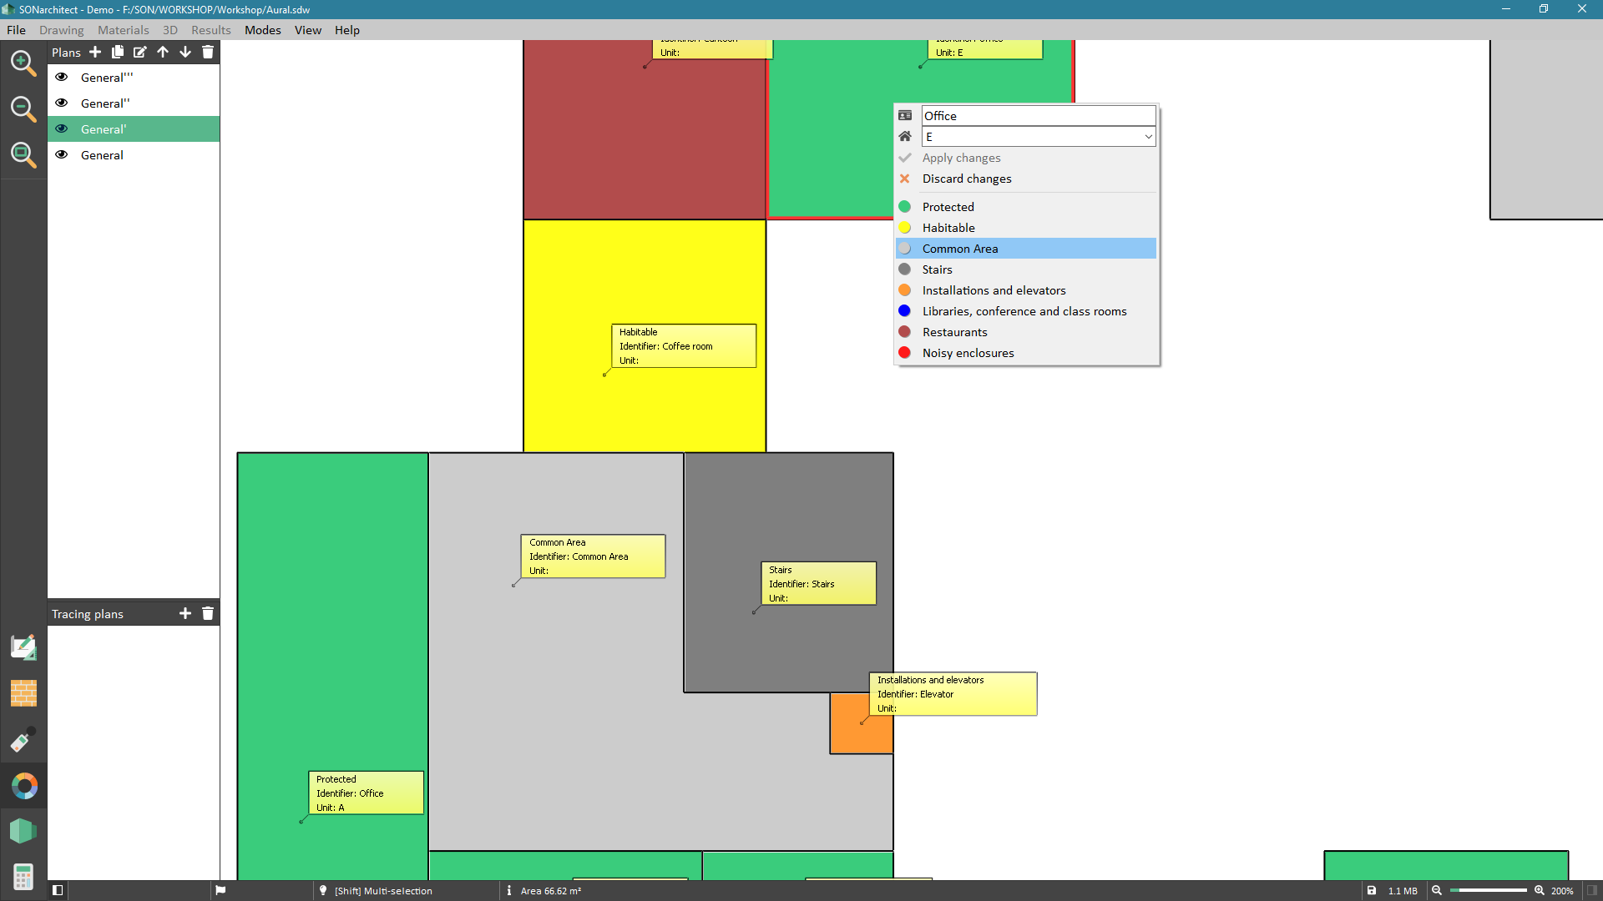Open the Modes menu

(x=262, y=30)
